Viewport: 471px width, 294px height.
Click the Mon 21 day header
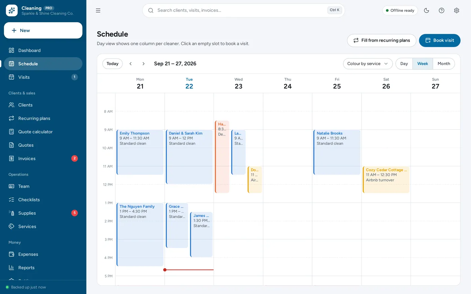(140, 83)
